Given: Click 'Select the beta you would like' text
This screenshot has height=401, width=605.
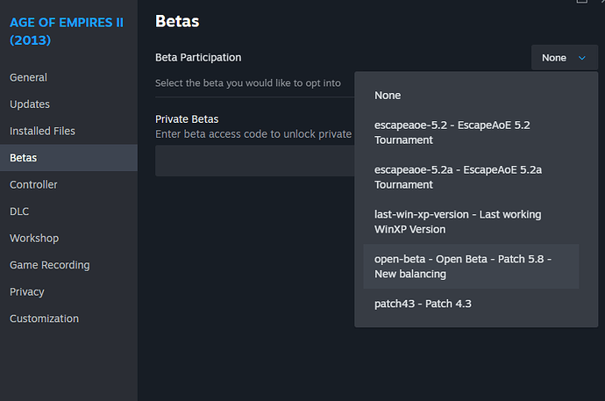Looking at the screenshot, I should [x=248, y=83].
